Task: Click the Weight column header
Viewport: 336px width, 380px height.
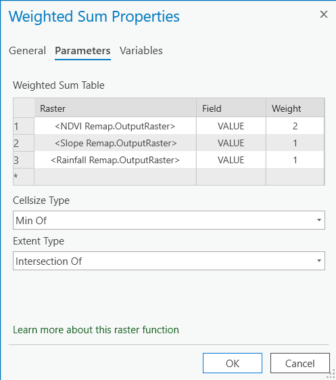Action: pyautogui.click(x=295, y=108)
